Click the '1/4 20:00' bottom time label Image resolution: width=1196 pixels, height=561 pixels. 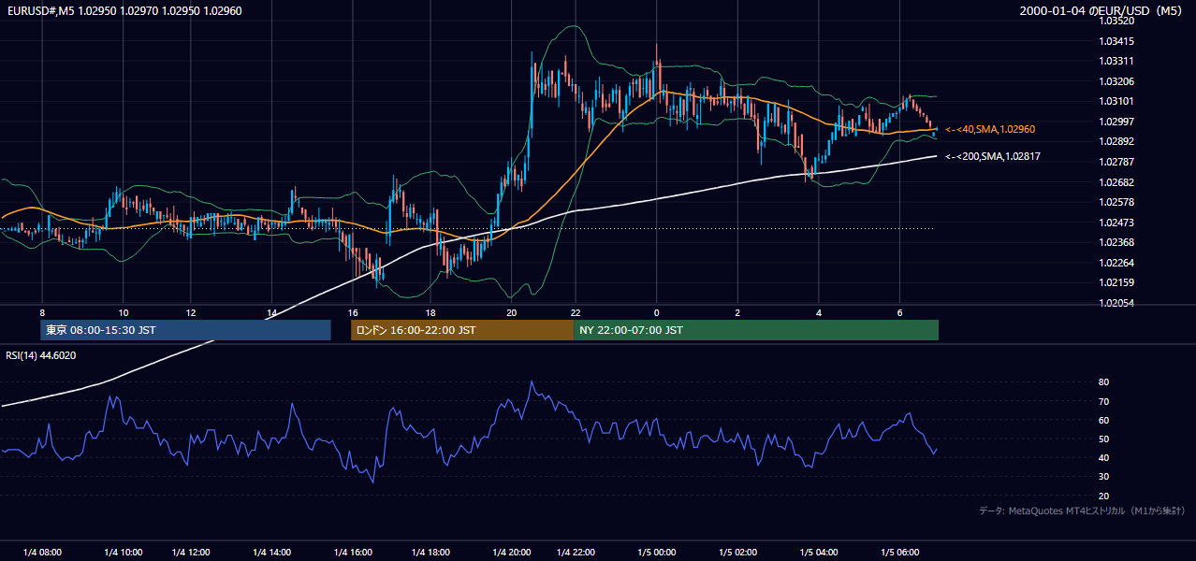(512, 553)
